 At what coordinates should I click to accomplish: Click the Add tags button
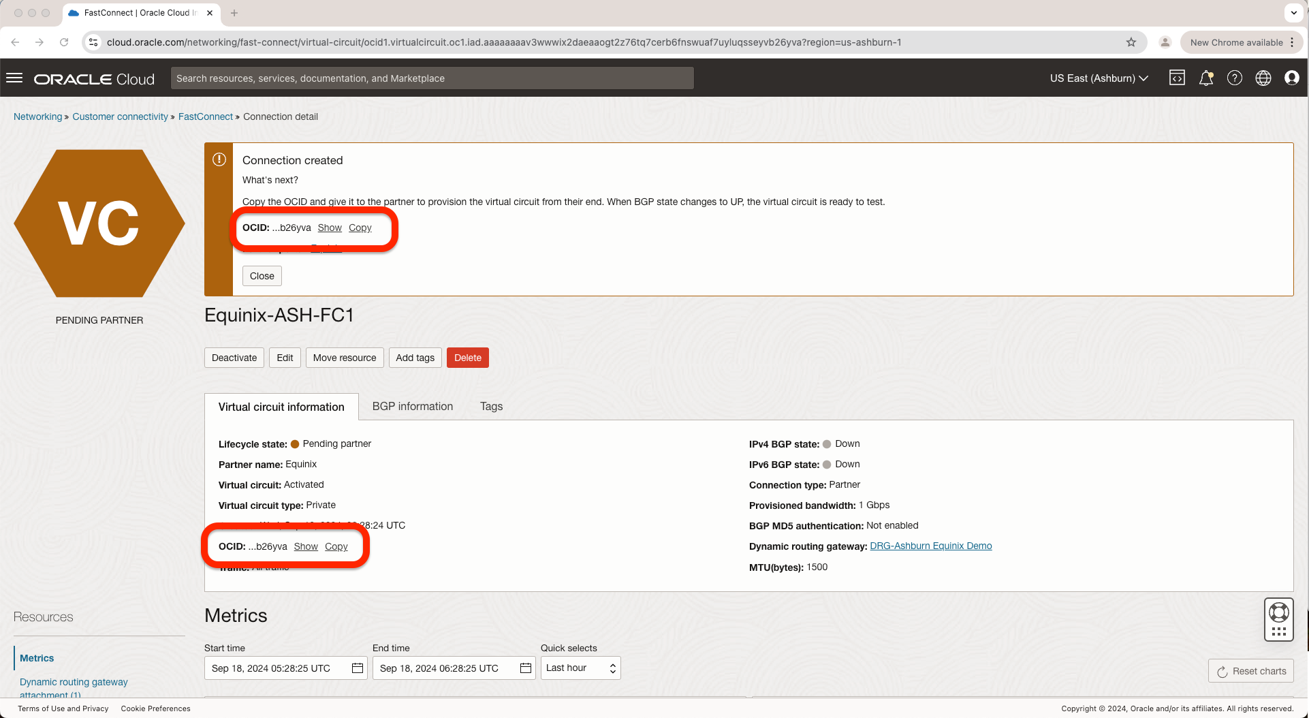tap(415, 358)
